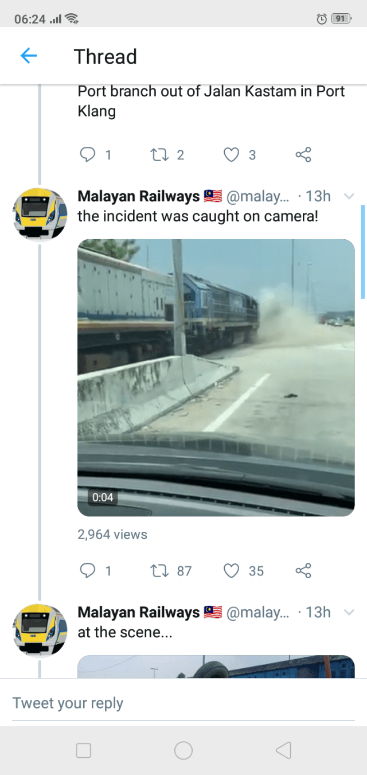The height and width of the screenshot is (775, 367).
Task: Like the Port Klang tweet
Action: 231,154
